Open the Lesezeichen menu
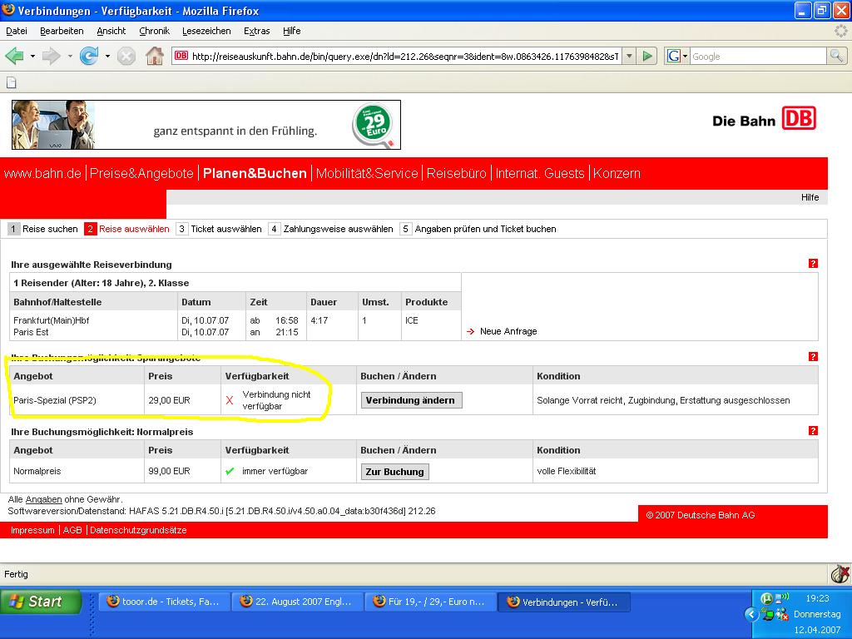 [x=206, y=31]
